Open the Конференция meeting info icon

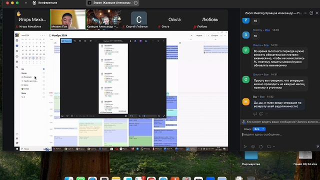coord(34,3)
